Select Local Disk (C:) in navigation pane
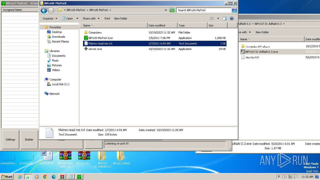The height and width of the screenshot is (180, 320). pos(60,84)
